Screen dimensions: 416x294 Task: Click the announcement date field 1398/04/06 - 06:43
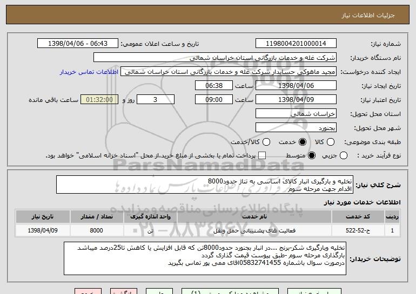(78, 44)
